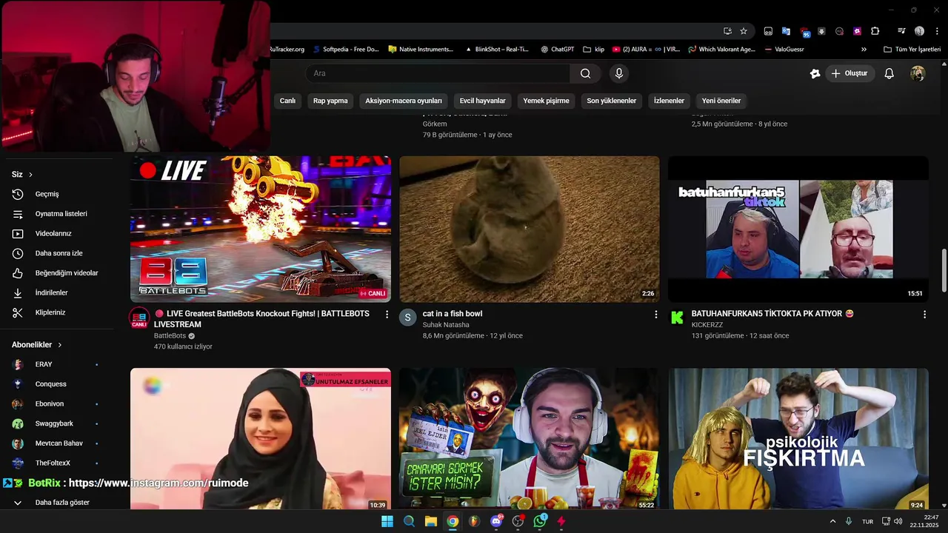Open KICKERZZ channel name link
This screenshot has width=948, height=533.
tap(707, 325)
